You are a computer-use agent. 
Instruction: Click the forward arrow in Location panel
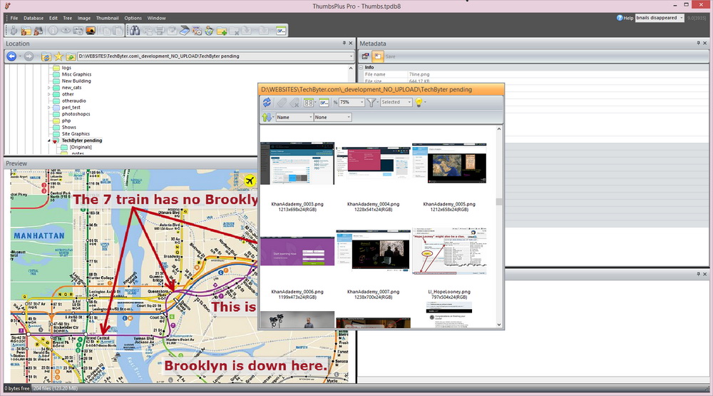[x=29, y=56]
